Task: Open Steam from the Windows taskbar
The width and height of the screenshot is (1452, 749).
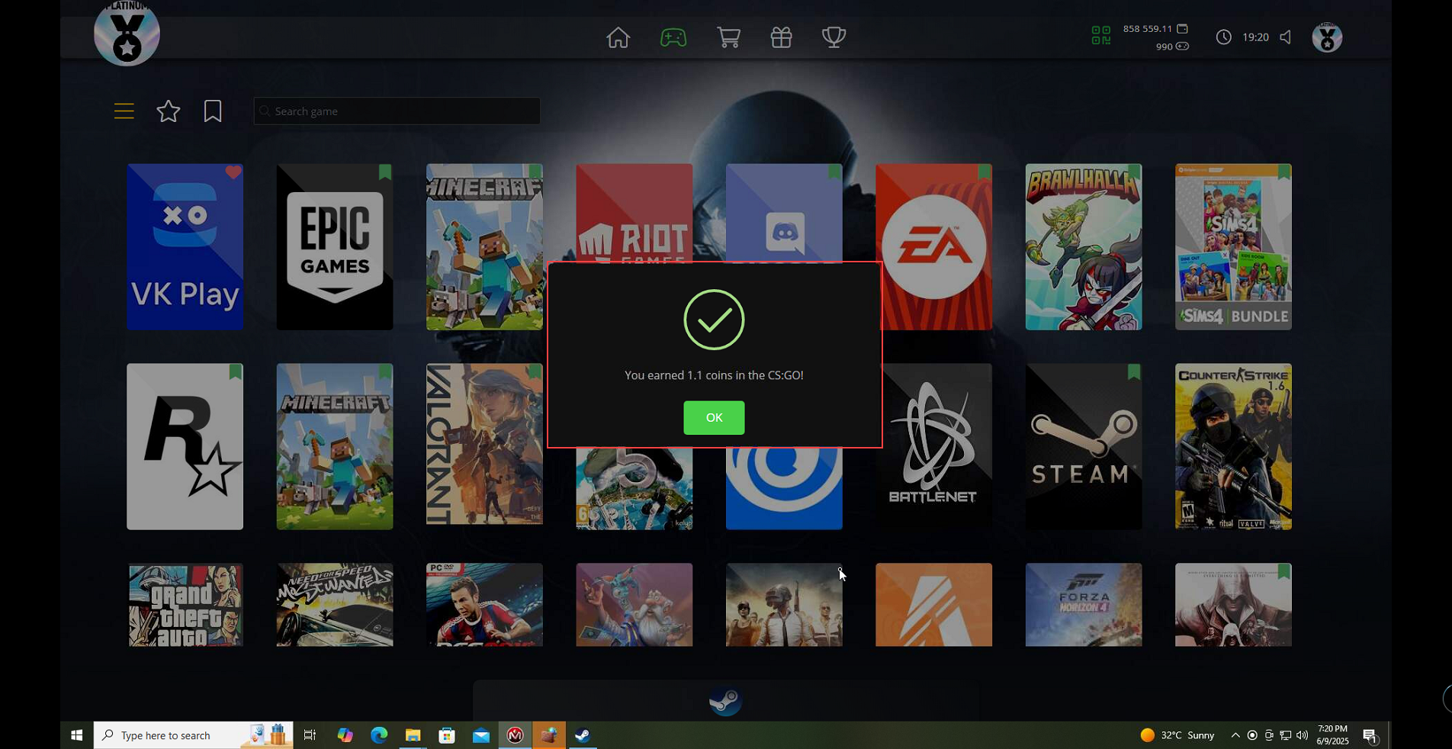Action: pyautogui.click(x=582, y=735)
